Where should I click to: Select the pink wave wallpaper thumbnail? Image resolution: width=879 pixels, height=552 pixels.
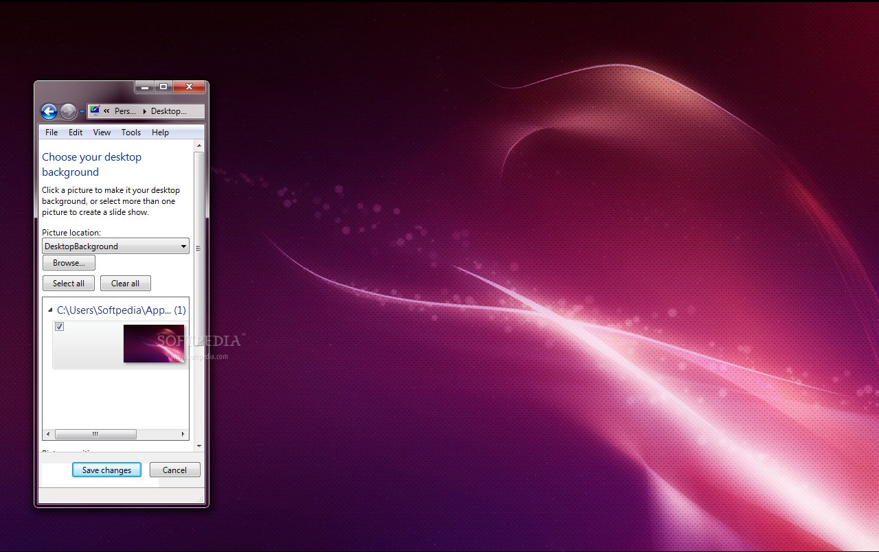(x=154, y=344)
